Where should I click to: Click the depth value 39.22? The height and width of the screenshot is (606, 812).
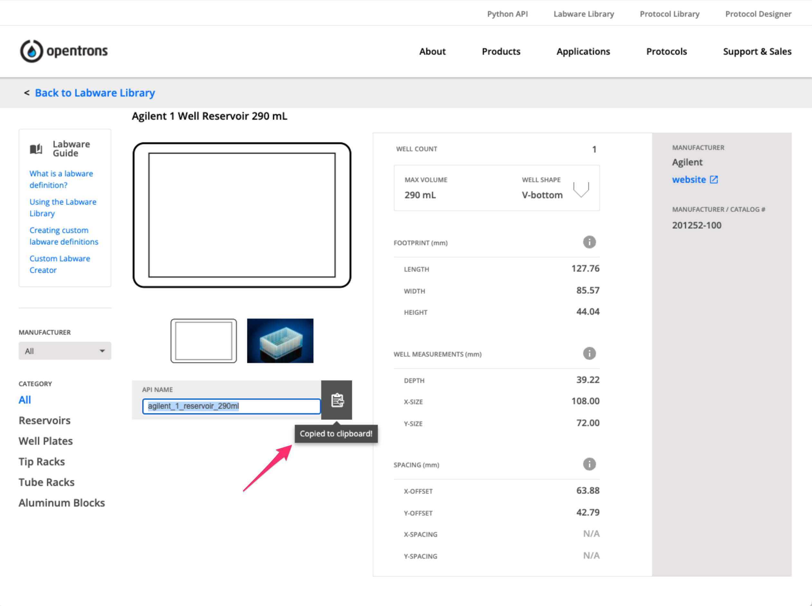point(588,380)
